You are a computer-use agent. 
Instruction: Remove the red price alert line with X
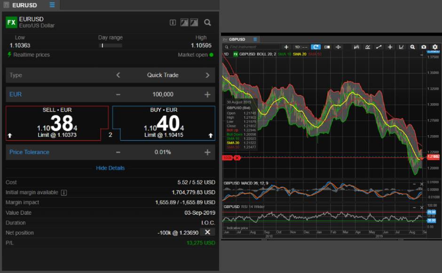tap(237, 158)
